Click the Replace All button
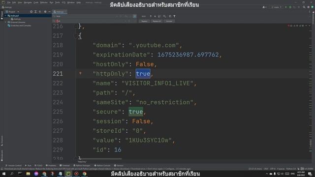The width and height of the screenshot is (315, 177). tap(157, 21)
